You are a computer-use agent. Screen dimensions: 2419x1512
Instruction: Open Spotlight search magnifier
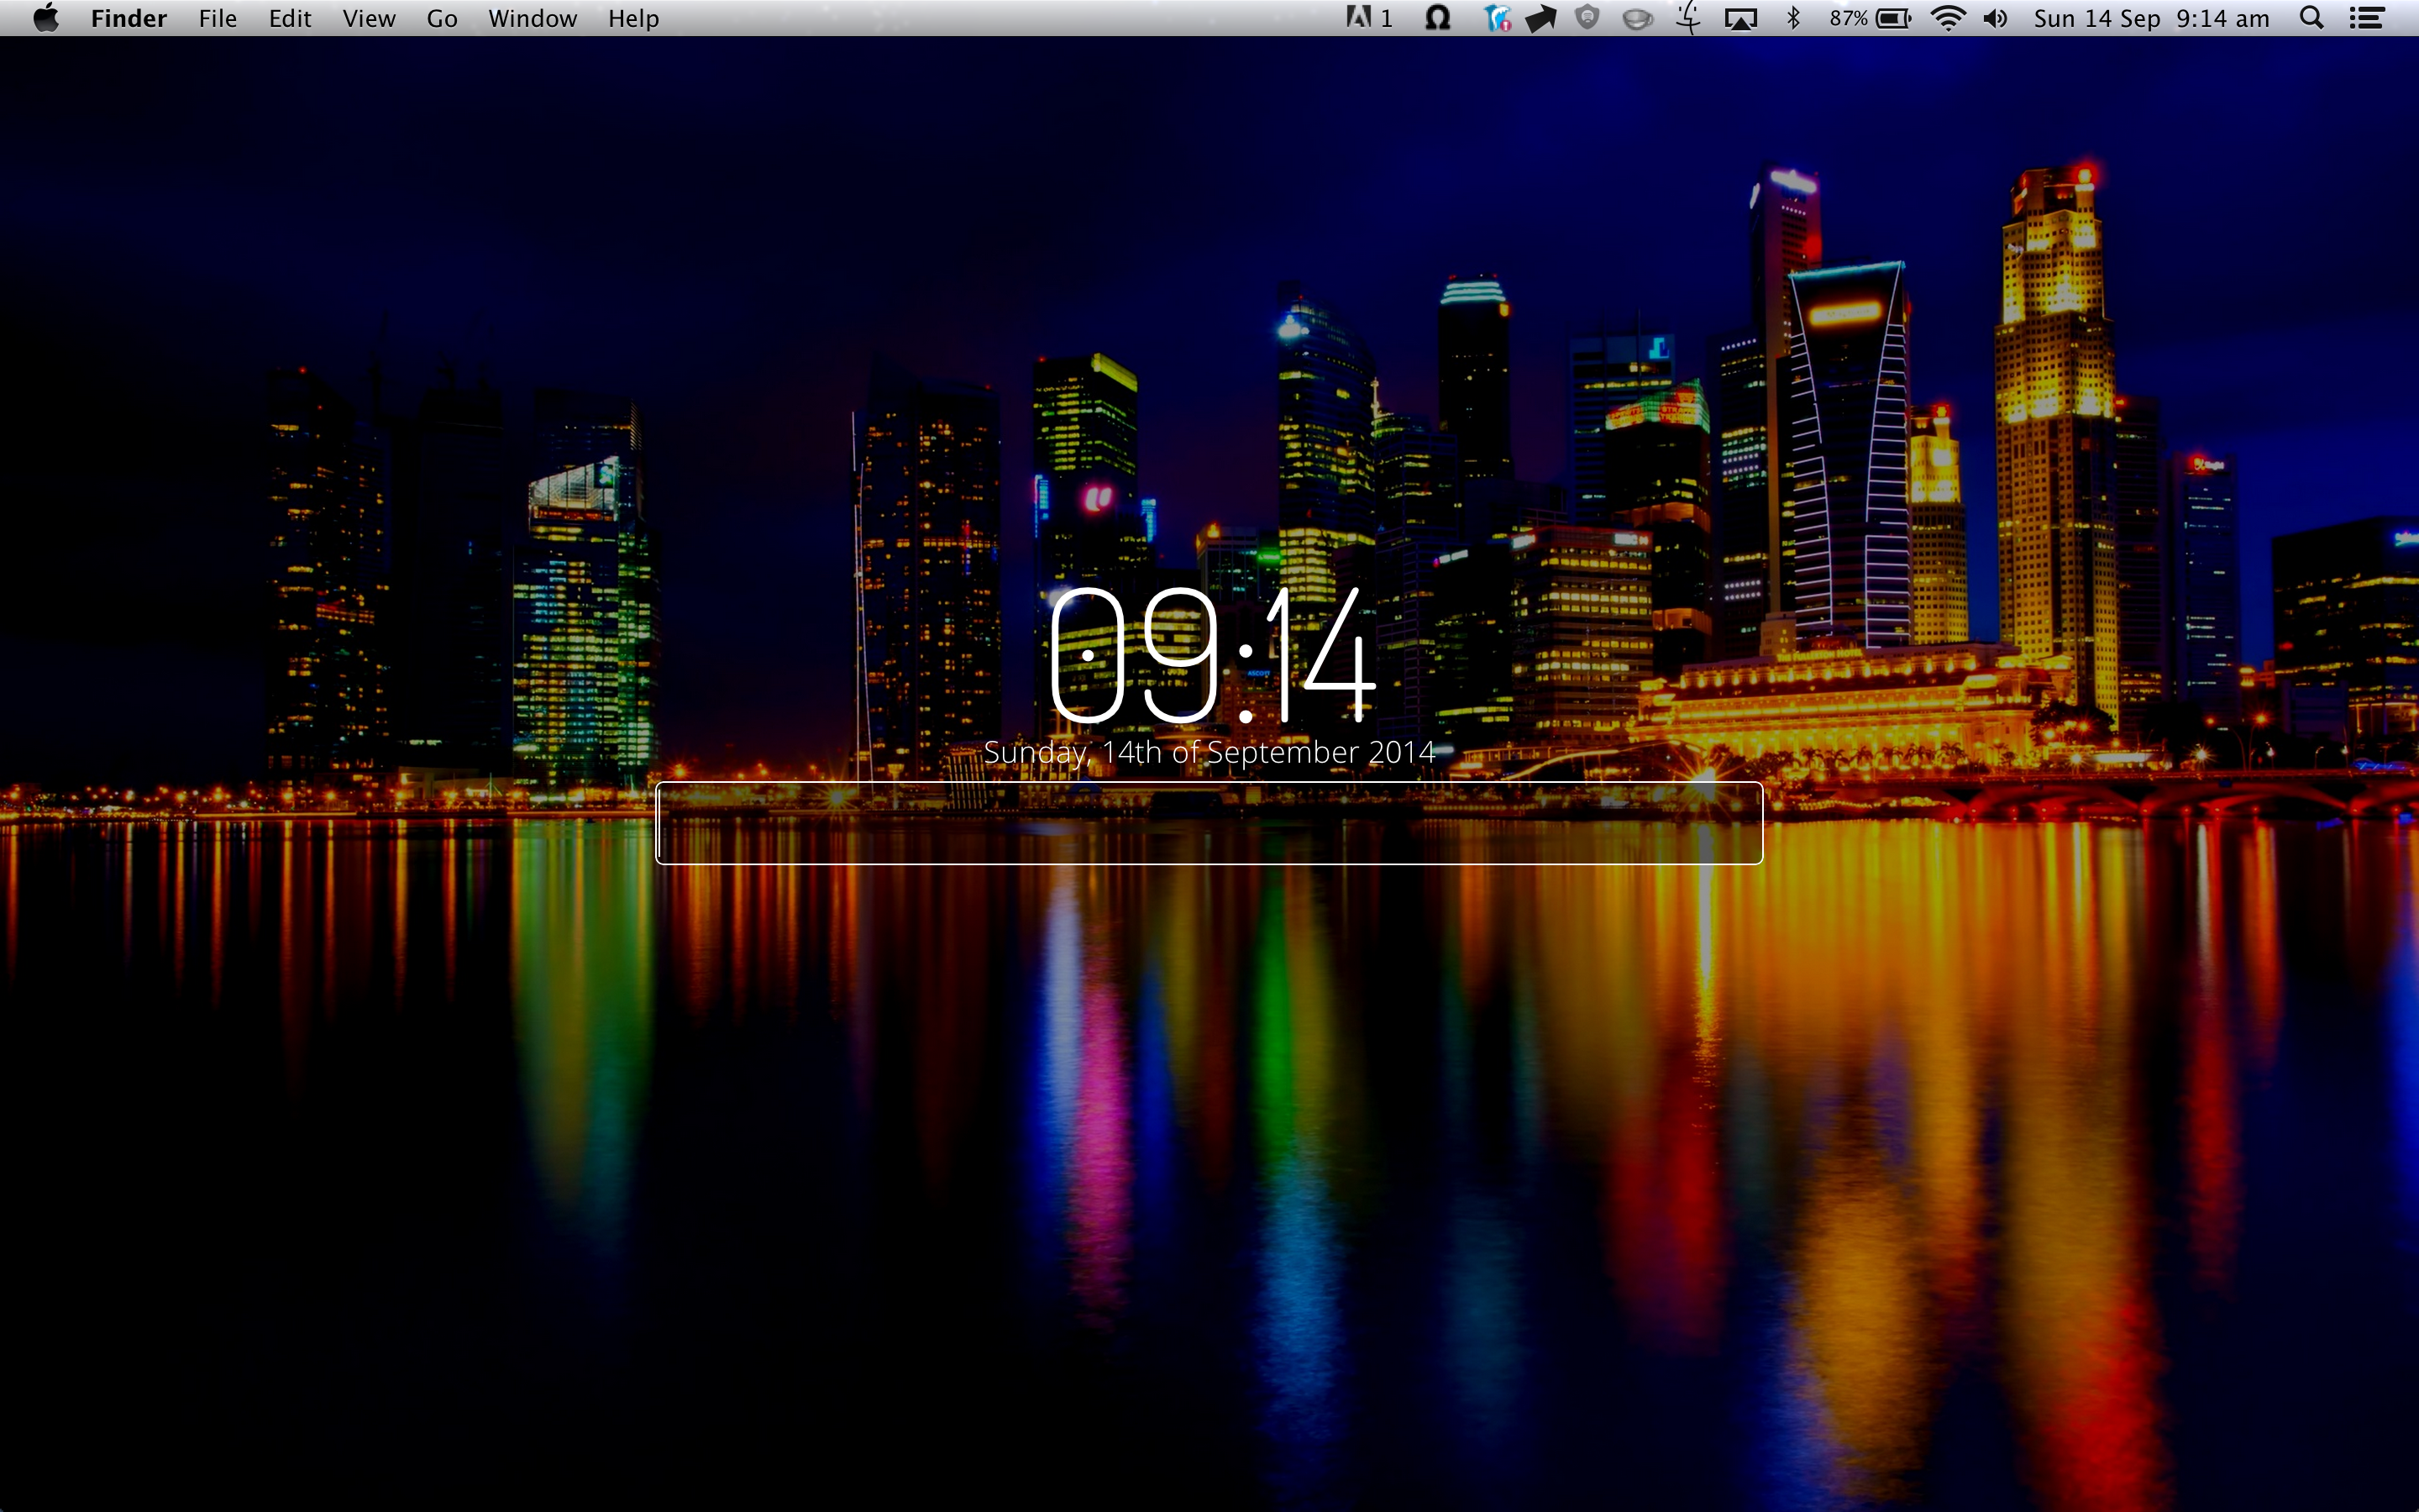tap(2311, 18)
